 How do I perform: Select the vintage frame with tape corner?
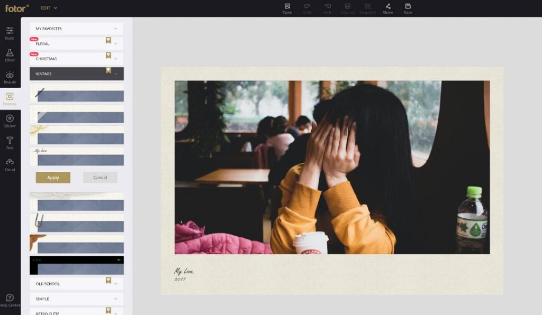point(77,114)
